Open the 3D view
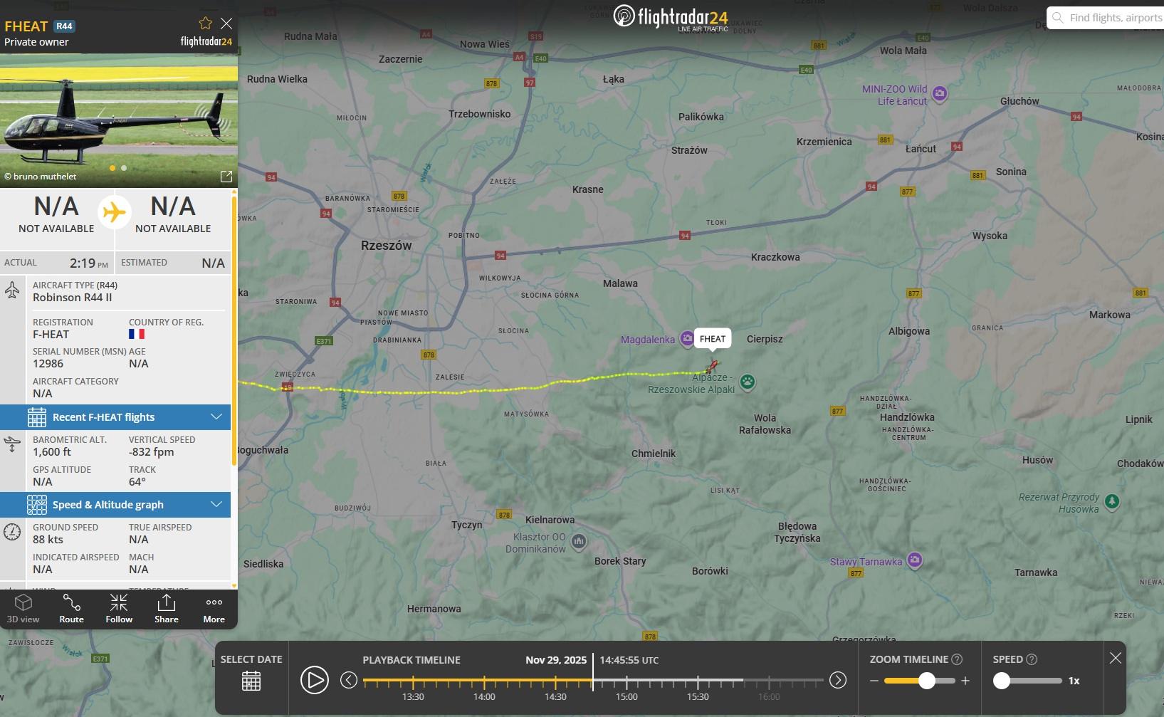The width and height of the screenshot is (1164, 717). [x=23, y=609]
